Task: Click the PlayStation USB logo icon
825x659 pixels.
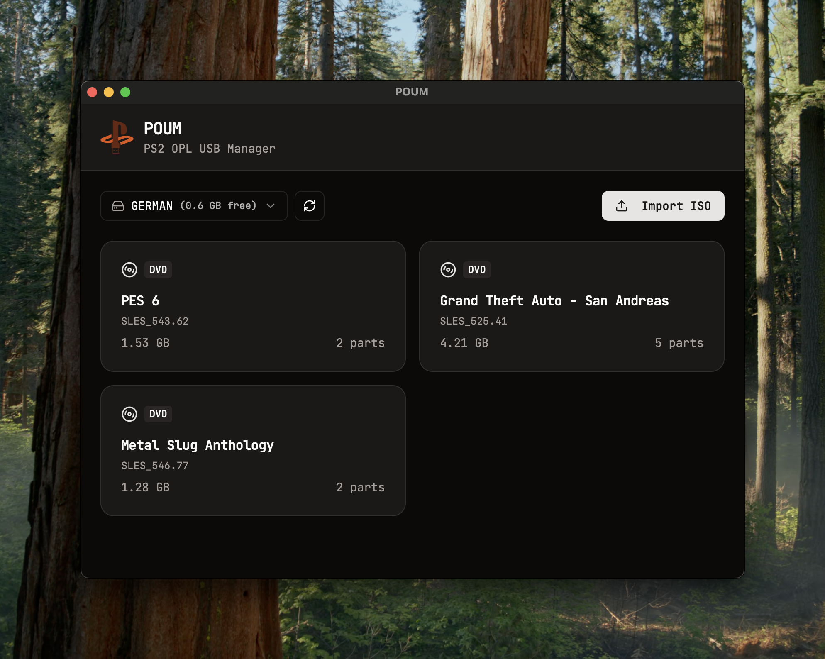Action: 117,137
